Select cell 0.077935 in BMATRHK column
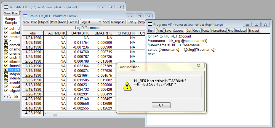 102,71
